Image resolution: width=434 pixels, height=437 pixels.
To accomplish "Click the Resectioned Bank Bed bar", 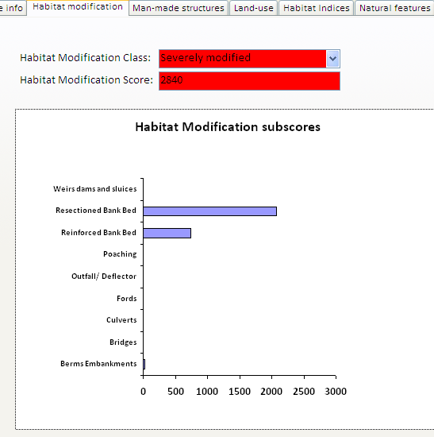I will tap(210, 211).
